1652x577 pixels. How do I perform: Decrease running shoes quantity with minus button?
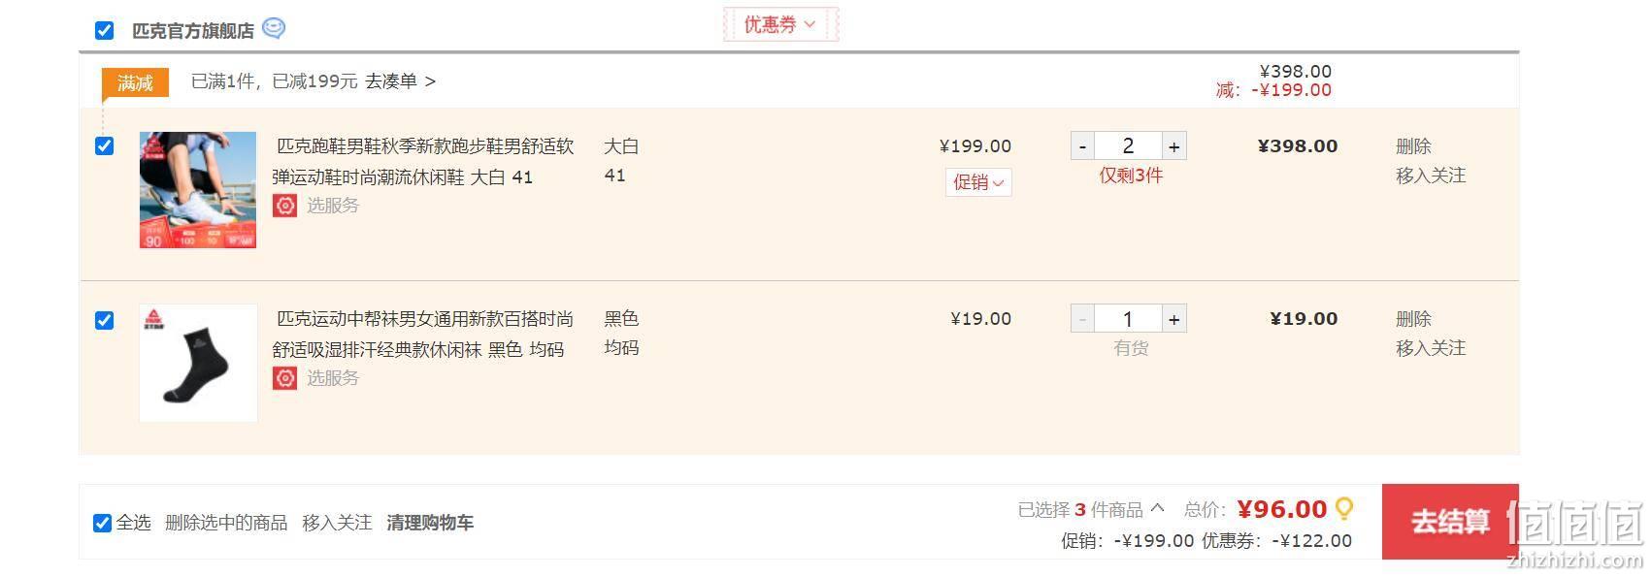coord(1082,146)
